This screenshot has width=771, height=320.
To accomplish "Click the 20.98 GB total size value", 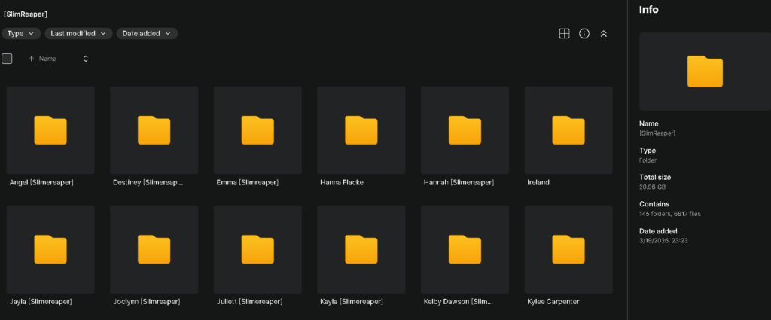I will 653,187.
